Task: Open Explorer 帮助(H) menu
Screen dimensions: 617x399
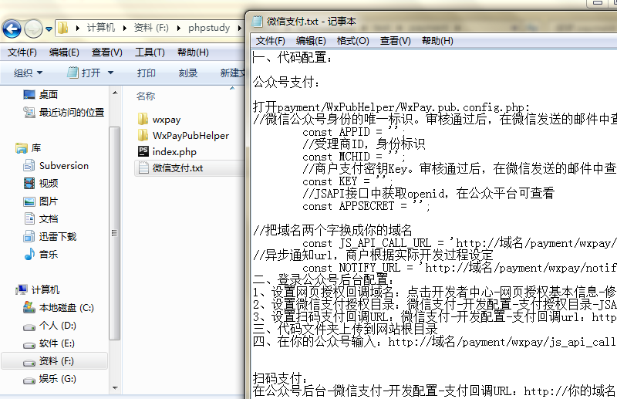Action: coord(193,52)
